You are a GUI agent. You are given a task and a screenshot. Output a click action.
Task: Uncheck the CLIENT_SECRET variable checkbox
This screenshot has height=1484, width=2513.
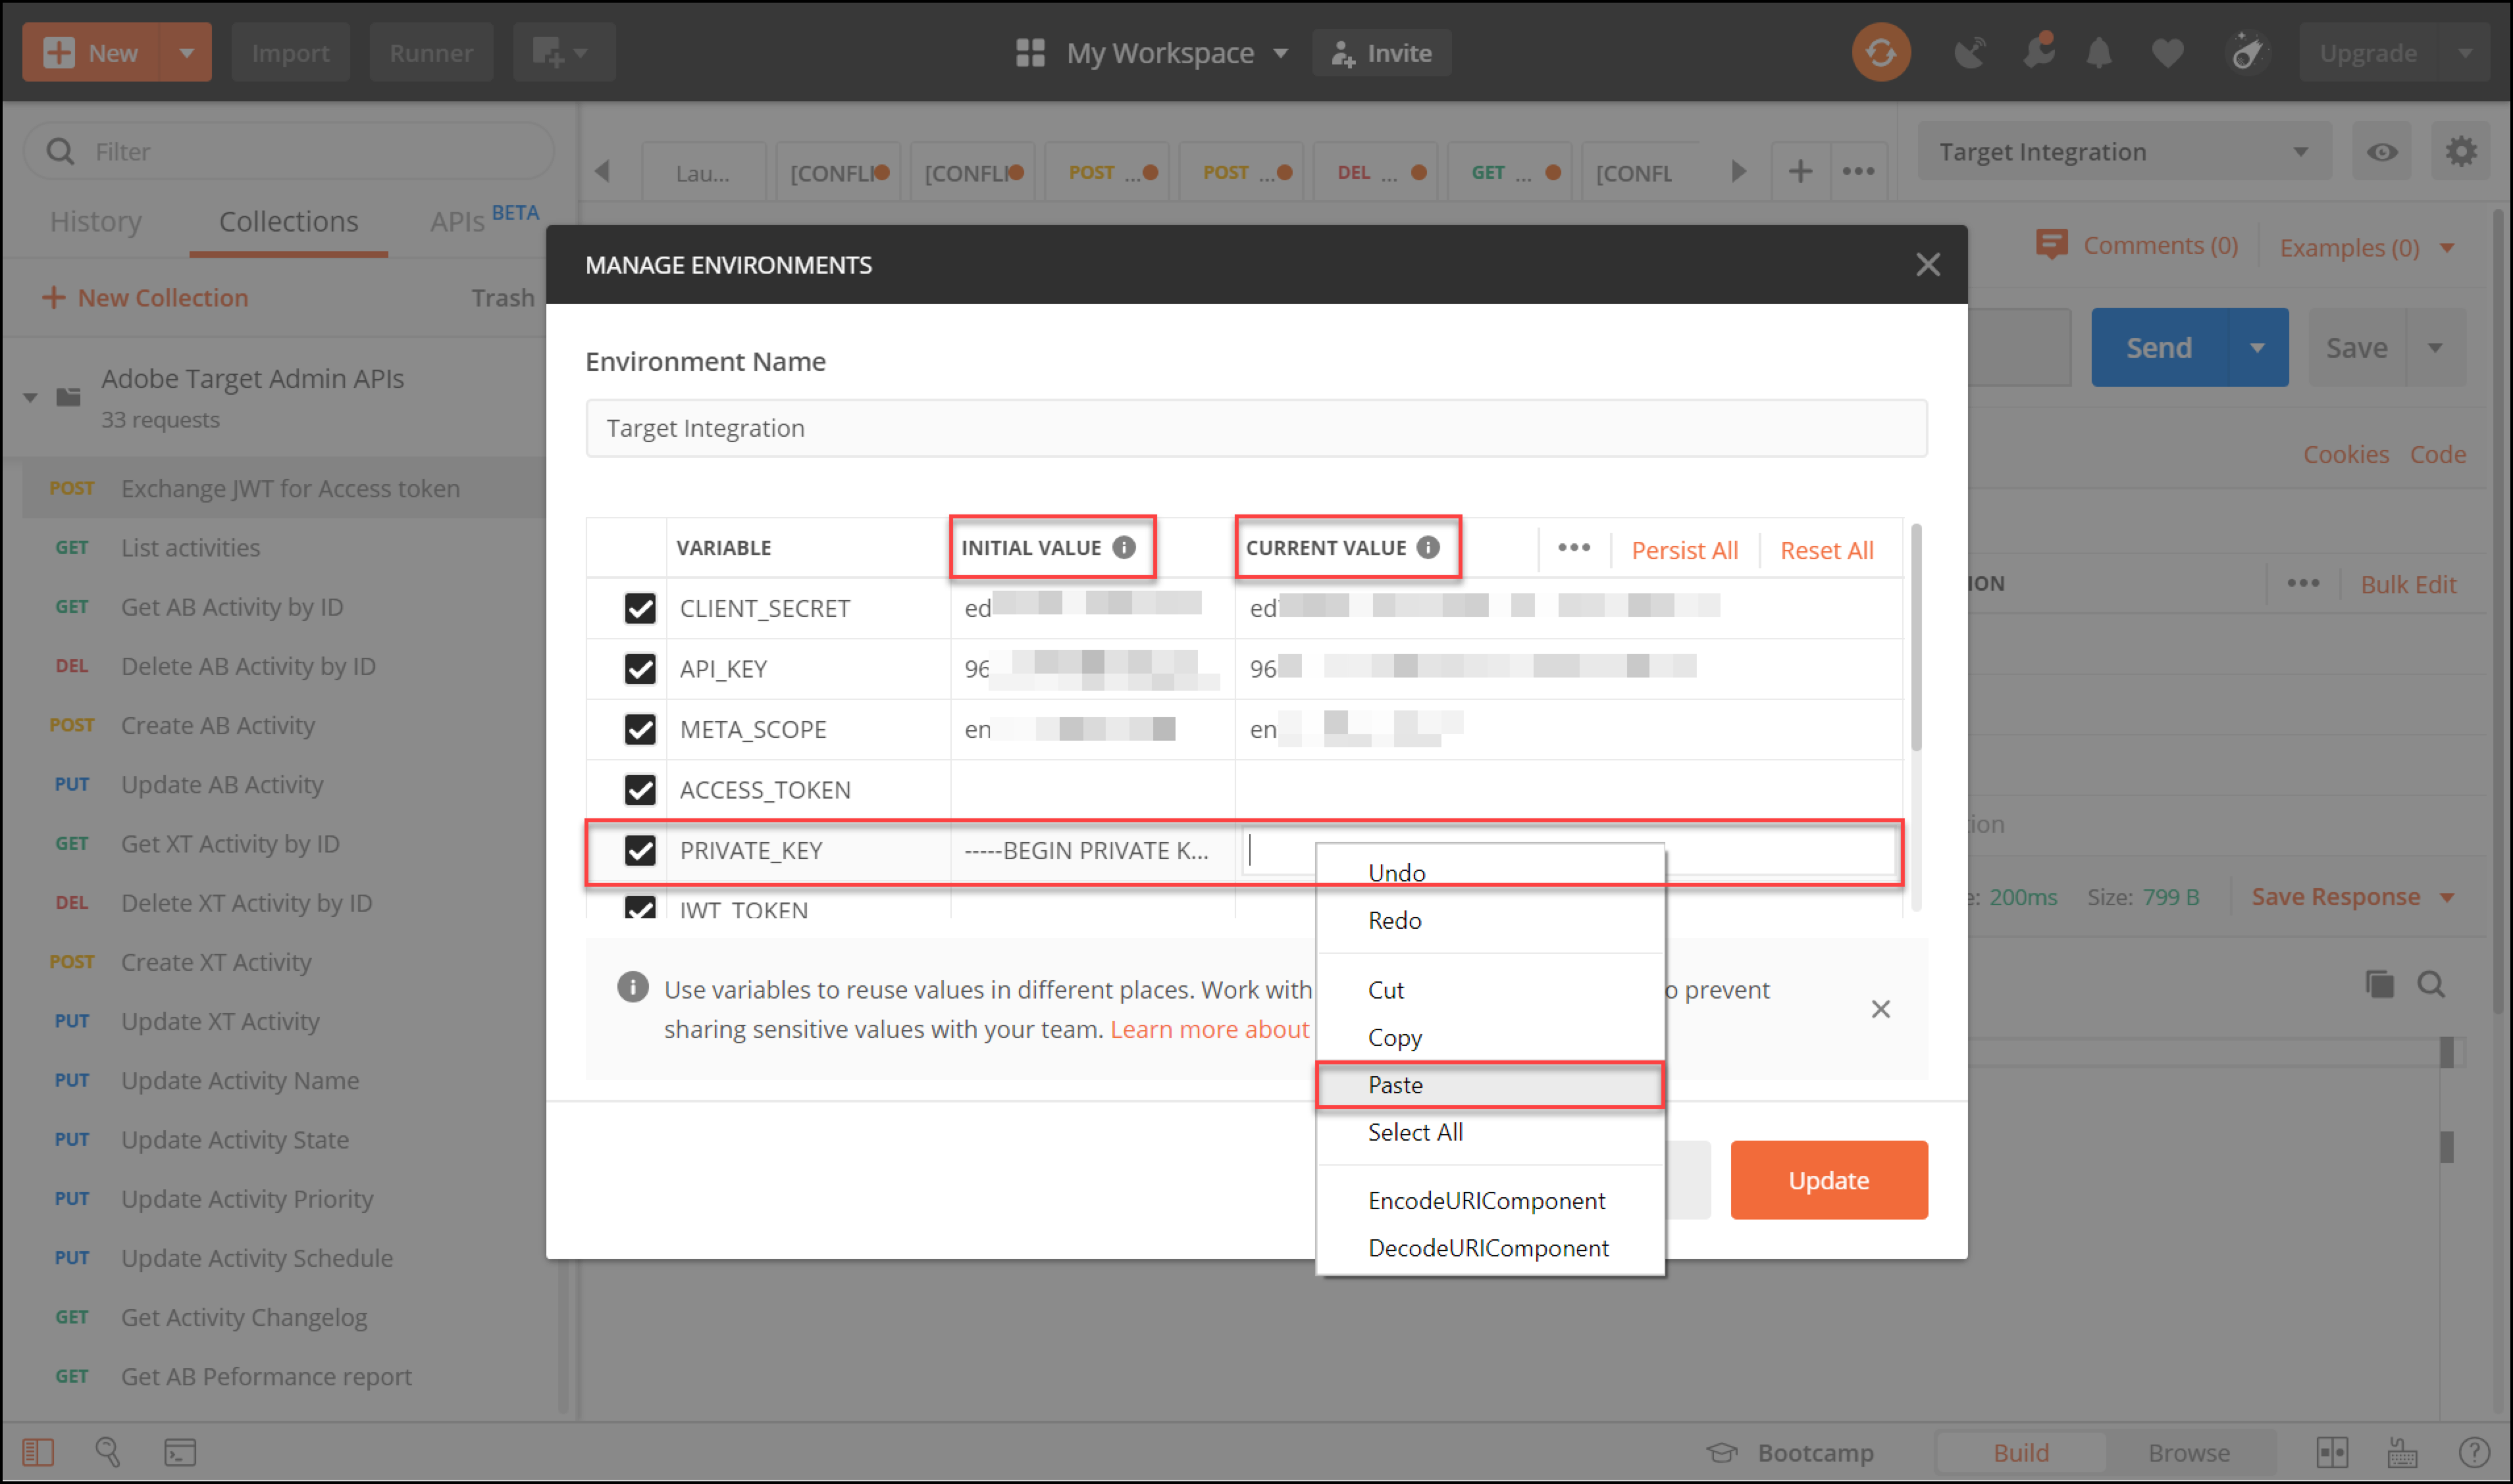click(x=639, y=608)
